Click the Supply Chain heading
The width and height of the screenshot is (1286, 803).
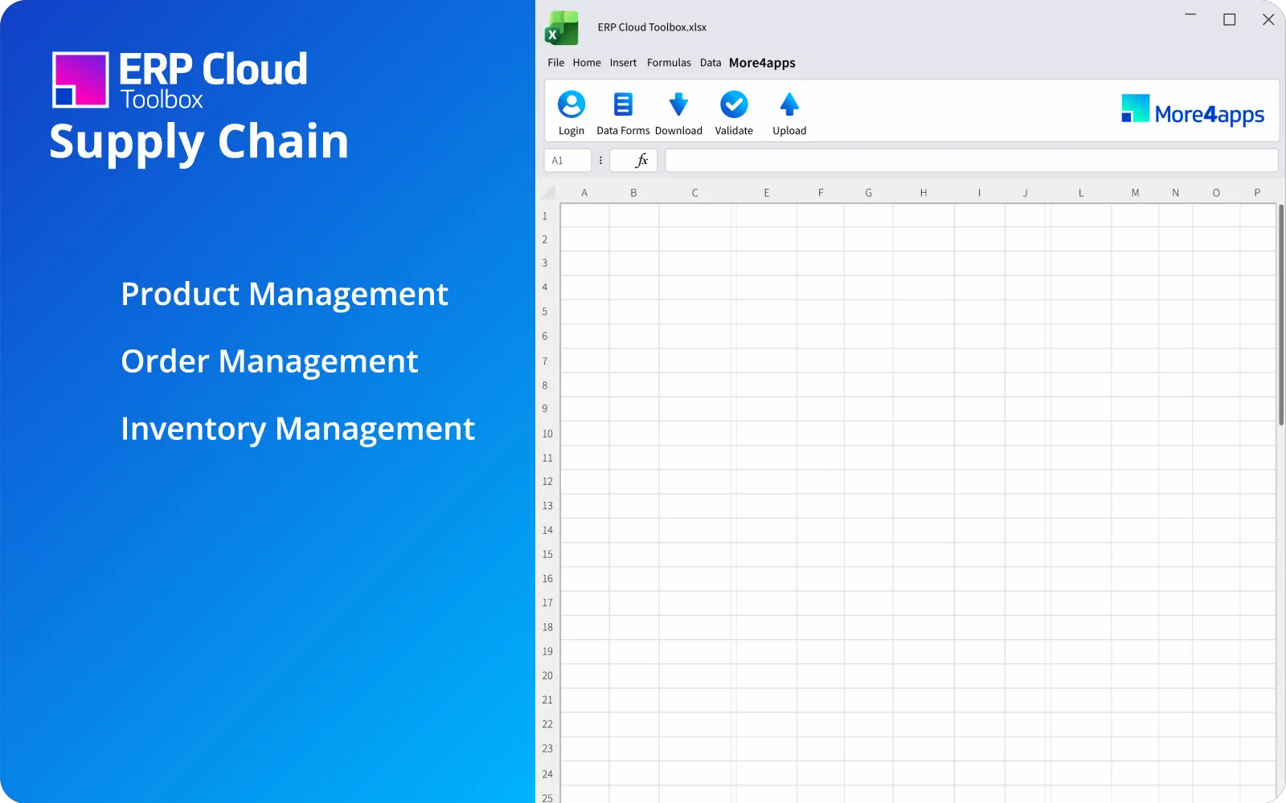pyautogui.click(x=199, y=142)
